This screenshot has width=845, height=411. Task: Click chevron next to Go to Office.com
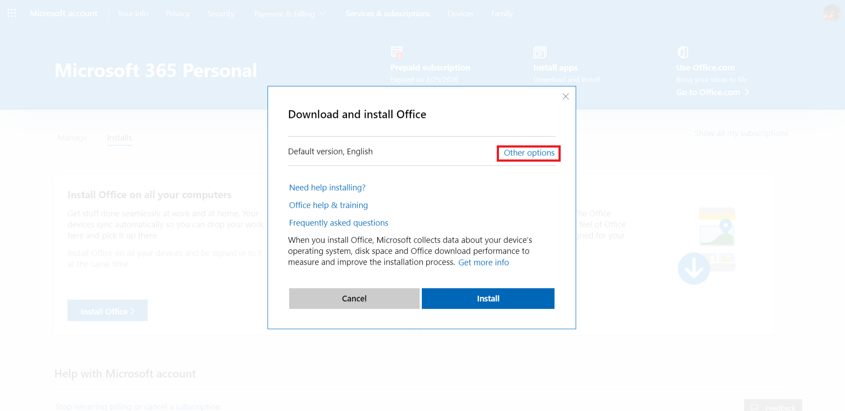747,92
